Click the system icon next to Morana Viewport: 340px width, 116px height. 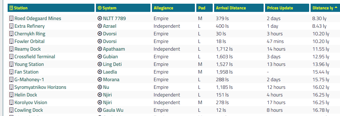100,80
